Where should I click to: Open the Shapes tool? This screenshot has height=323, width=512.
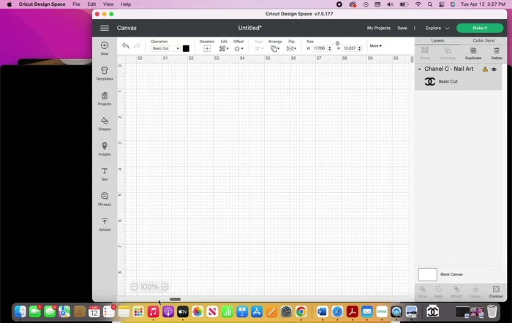[105, 123]
